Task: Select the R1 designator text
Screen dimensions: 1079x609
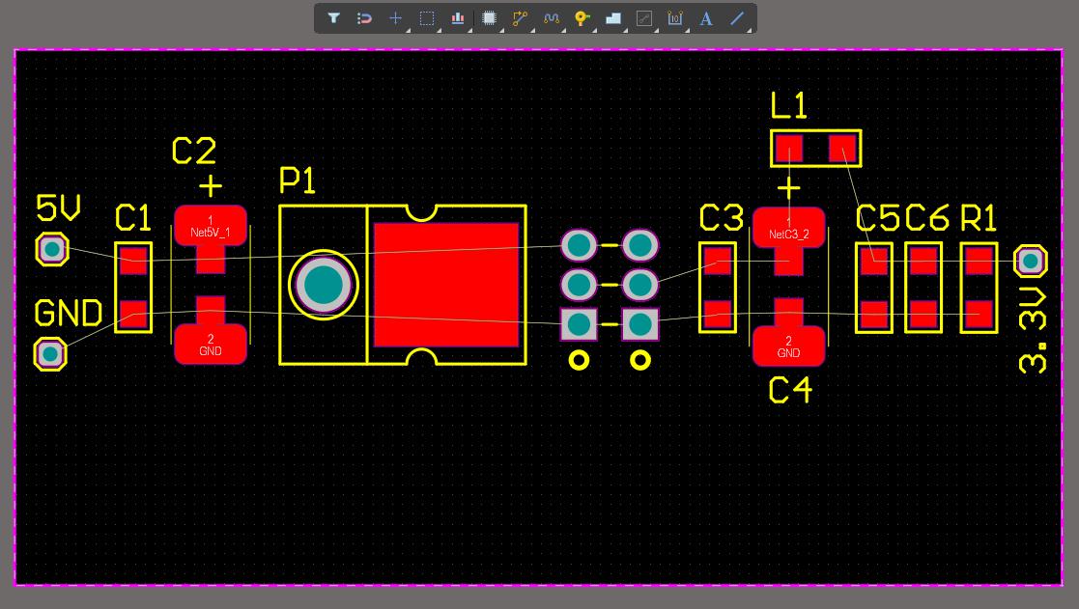Action: point(979,218)
